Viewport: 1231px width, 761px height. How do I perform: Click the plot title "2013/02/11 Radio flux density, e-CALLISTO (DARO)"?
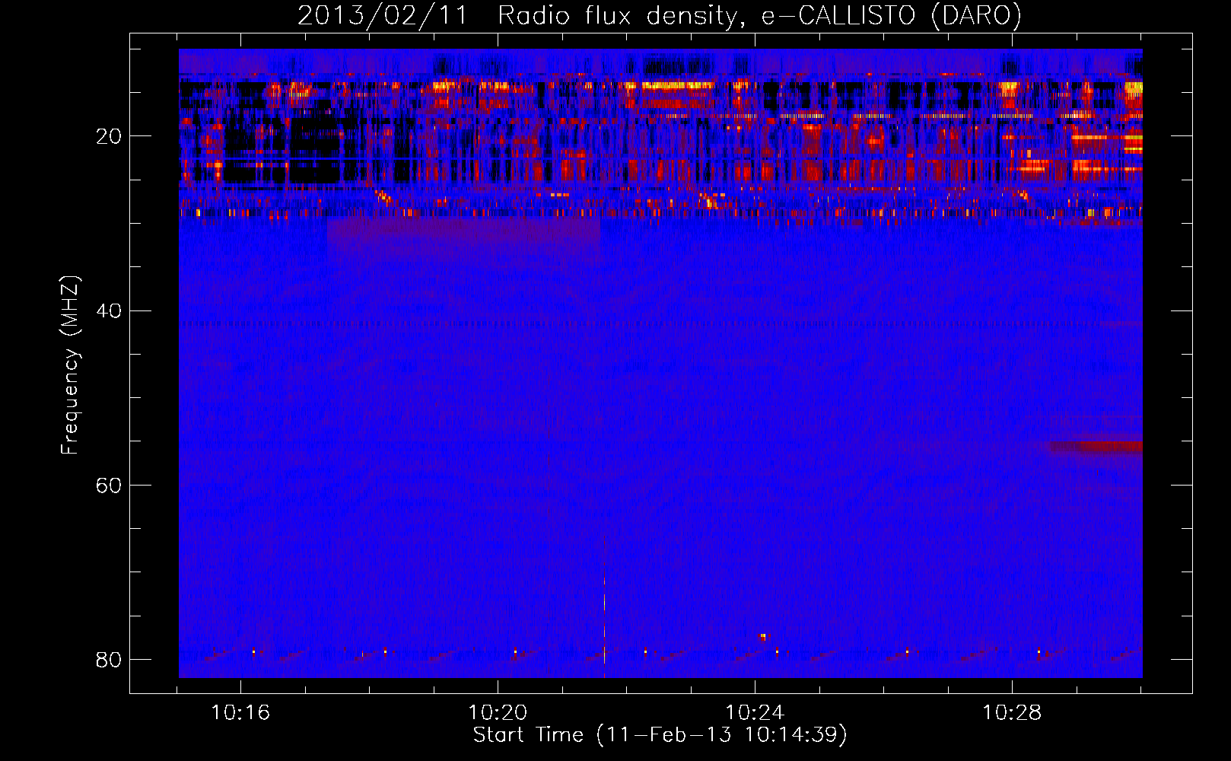(x=659, y=15)
